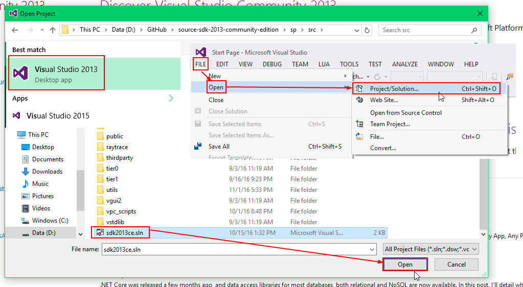This screenshot has height=287, width=523.
Task: Open the All Project Files type dropdown
Action: [431, 249]
